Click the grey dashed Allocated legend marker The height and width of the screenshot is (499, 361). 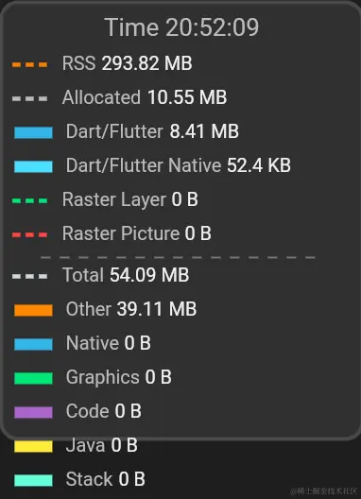[29, 98]
